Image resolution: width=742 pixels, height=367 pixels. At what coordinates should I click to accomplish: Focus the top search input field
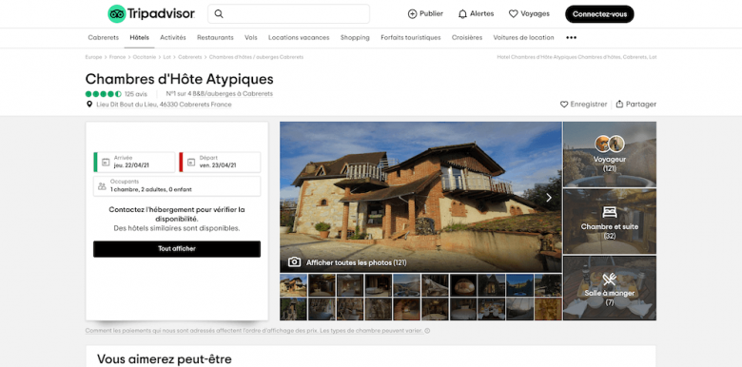288,13
